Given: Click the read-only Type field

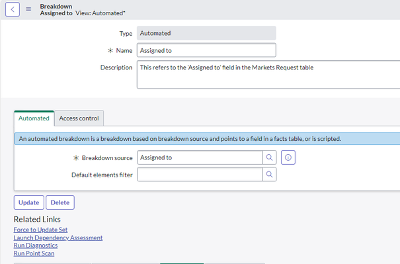Looking at the screenshot, I should pyautogui.click(x=206, y=33).
